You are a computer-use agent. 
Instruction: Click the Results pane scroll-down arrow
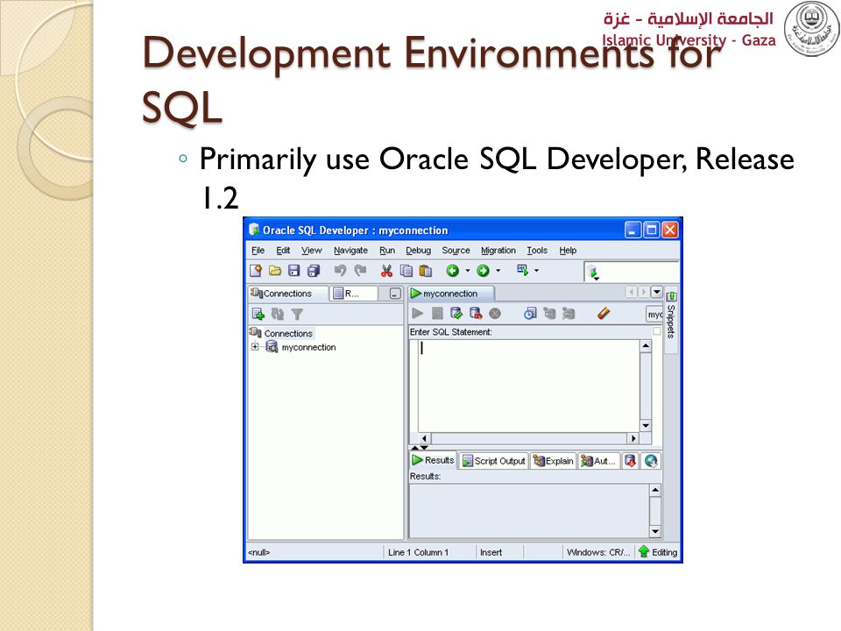655,531
